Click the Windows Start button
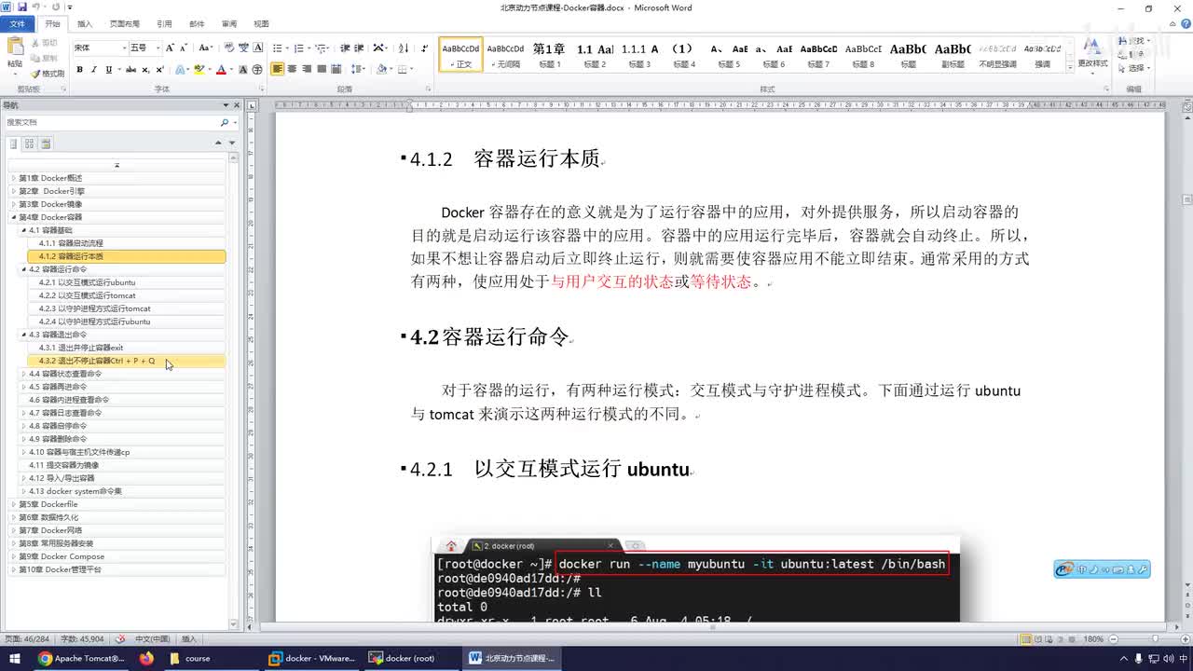This screenshot has height=671, width=1193. (x=15, y=658)
